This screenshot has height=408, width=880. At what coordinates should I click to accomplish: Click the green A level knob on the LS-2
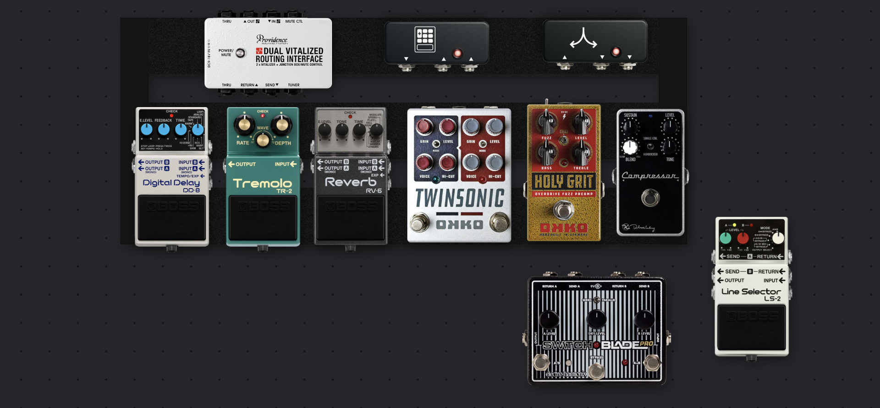tap(726, 238)
